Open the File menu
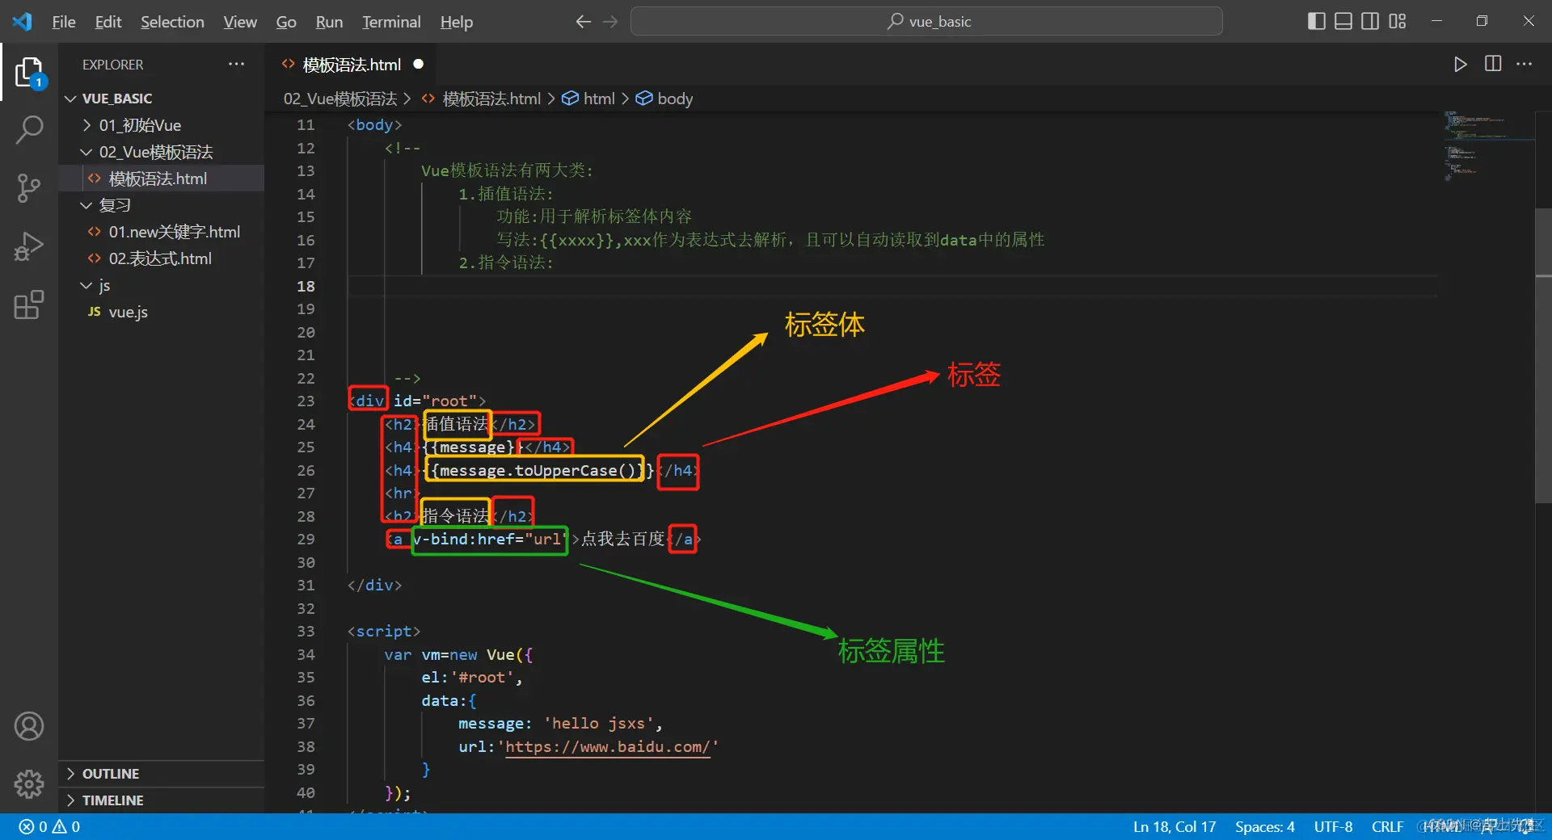 tap(64, 22)
